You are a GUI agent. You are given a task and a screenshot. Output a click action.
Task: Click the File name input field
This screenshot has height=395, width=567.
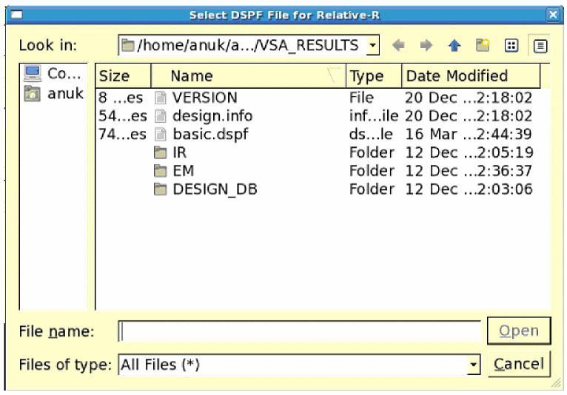click(x=300, y=331)
